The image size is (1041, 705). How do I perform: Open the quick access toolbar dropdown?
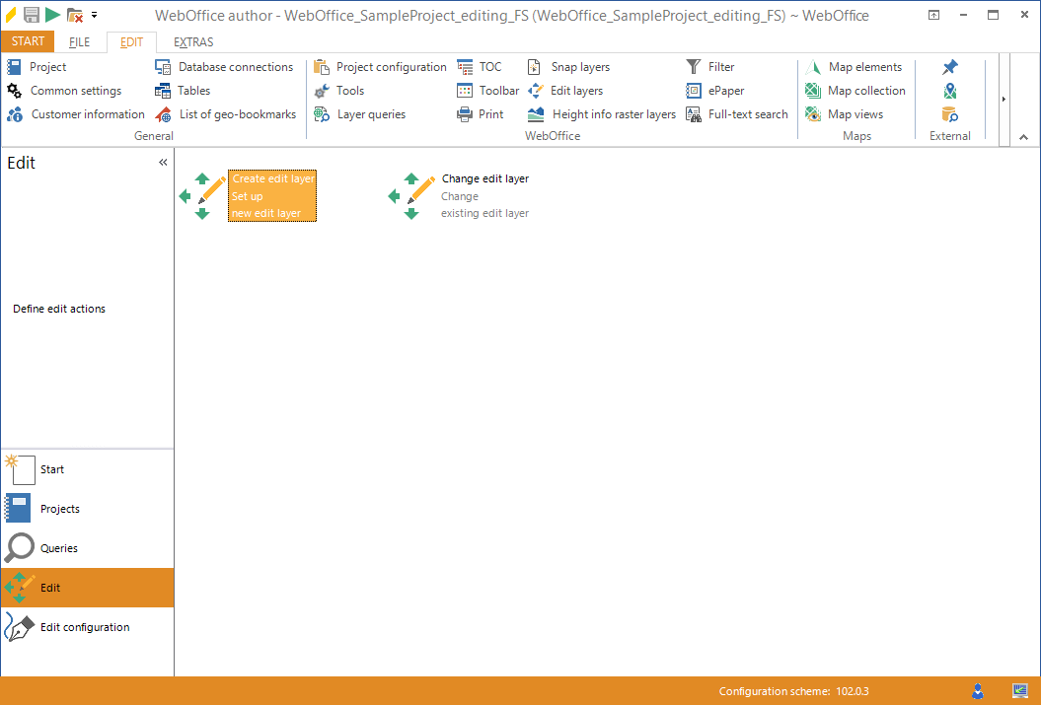[95, 15]
